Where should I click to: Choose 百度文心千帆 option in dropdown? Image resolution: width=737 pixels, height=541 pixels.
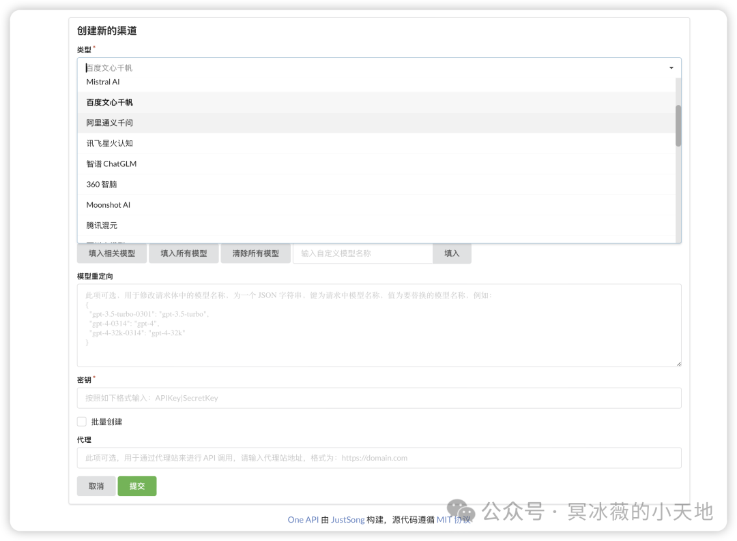(x=376, y=102)
